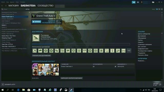Open the 'Справка' menu
164x92 pixels.
(x=23, y=2)
